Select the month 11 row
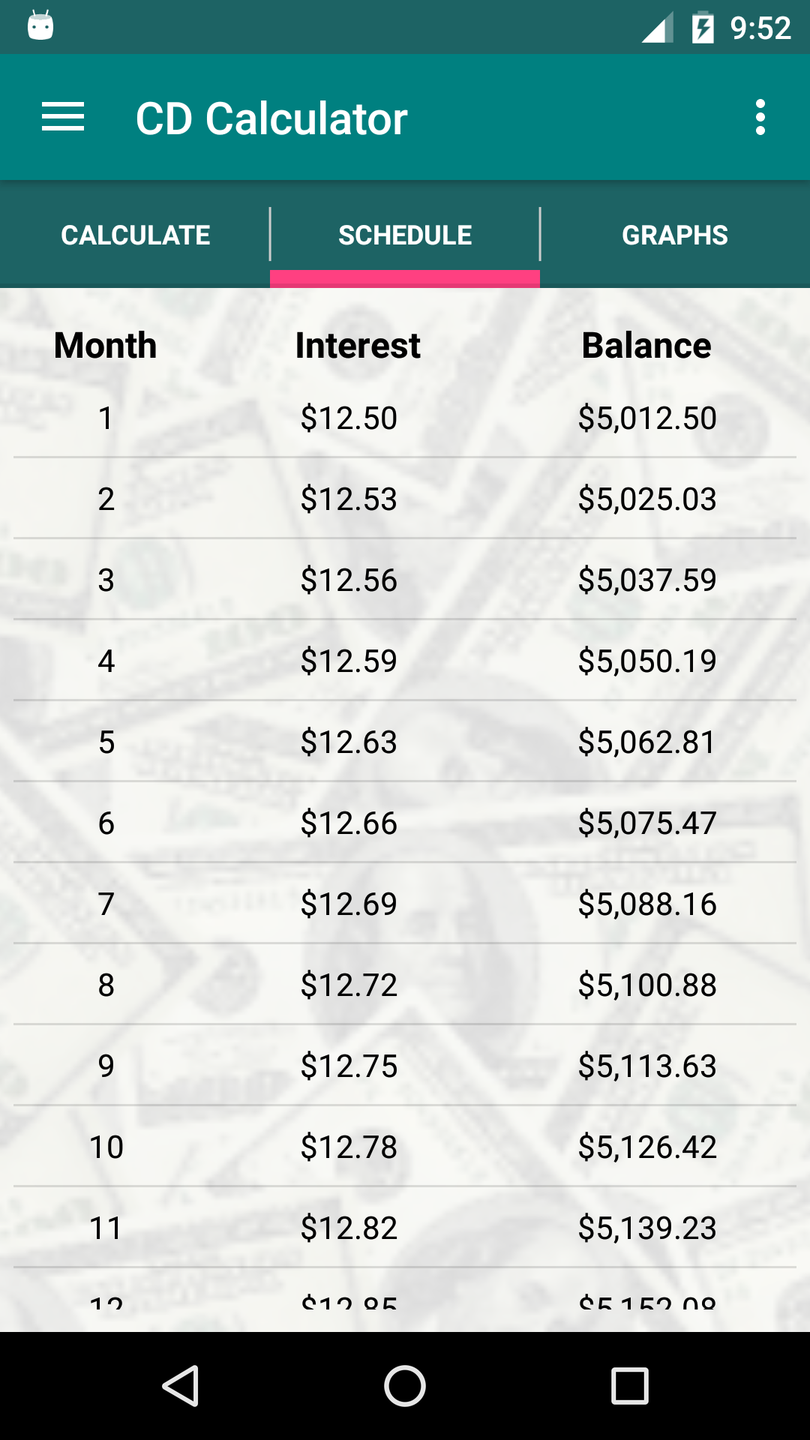The width and height of the screenshot is (810, 1440). [405, 1228]
